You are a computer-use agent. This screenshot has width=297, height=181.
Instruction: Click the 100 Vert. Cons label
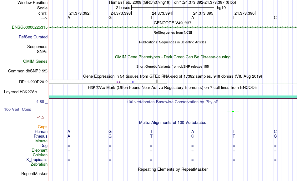[x=18, y=110]
